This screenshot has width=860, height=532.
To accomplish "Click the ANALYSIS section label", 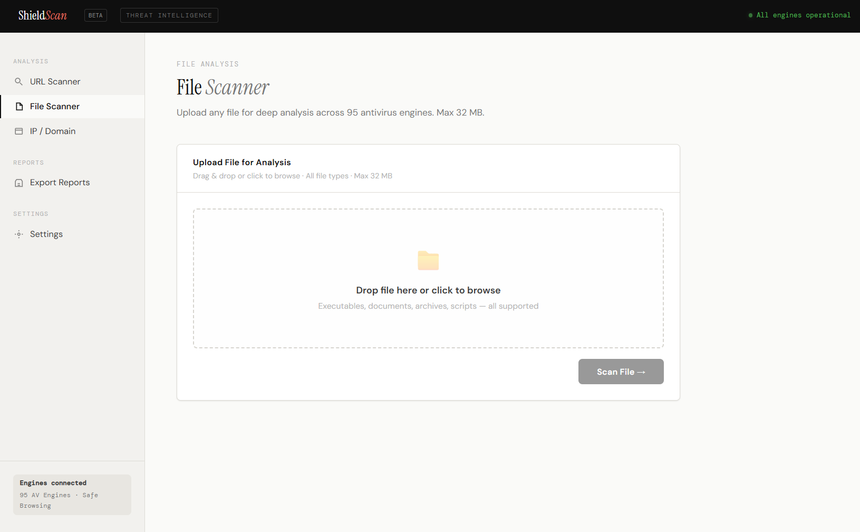I will [x=31, y=61].
